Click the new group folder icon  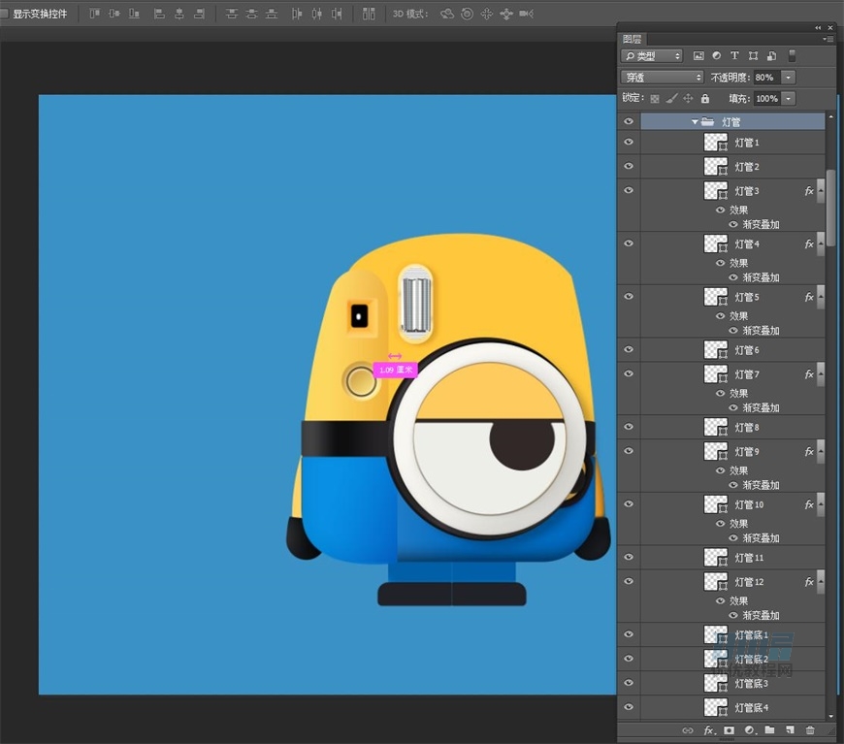(769, 730)
